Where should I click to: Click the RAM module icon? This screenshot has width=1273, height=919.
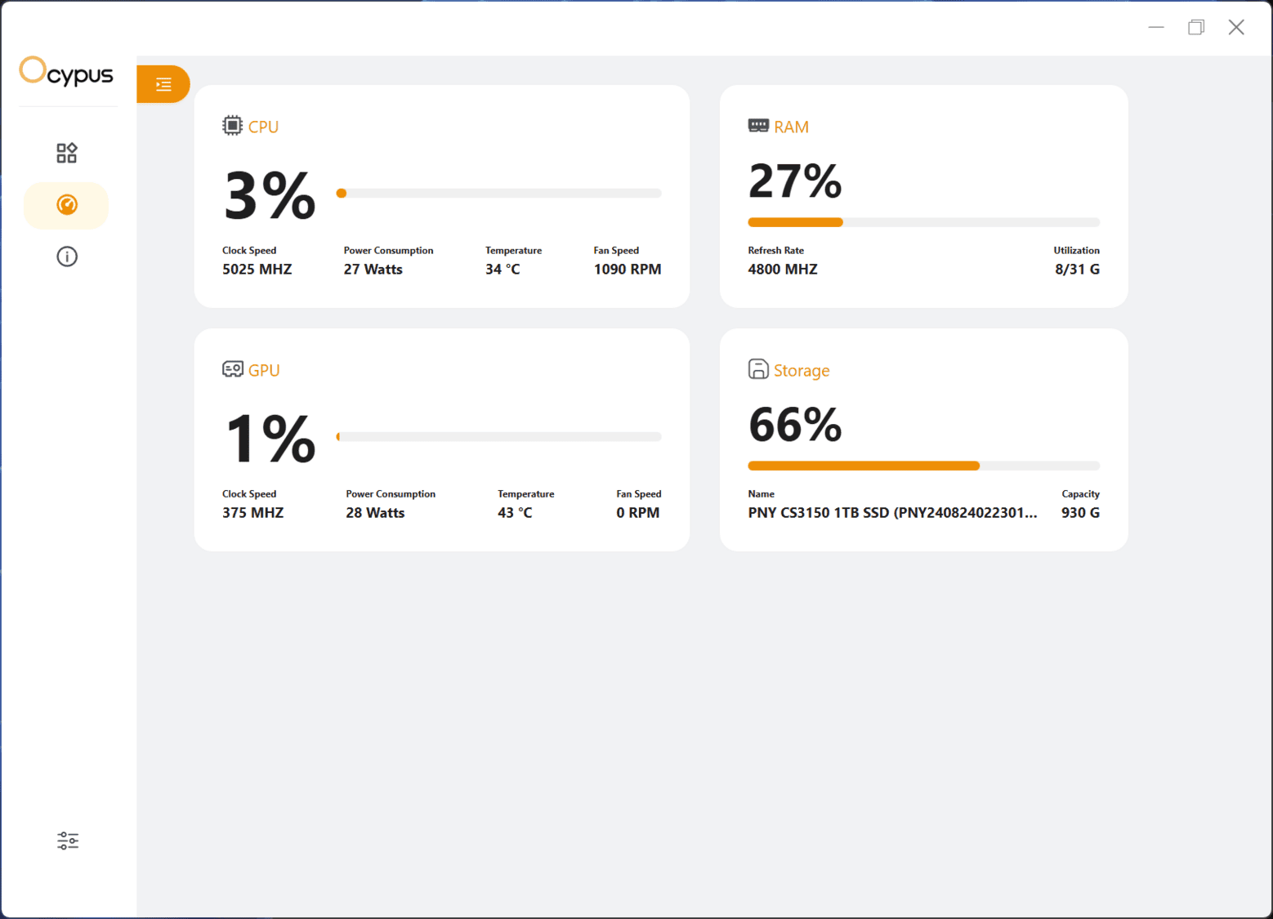758,126
